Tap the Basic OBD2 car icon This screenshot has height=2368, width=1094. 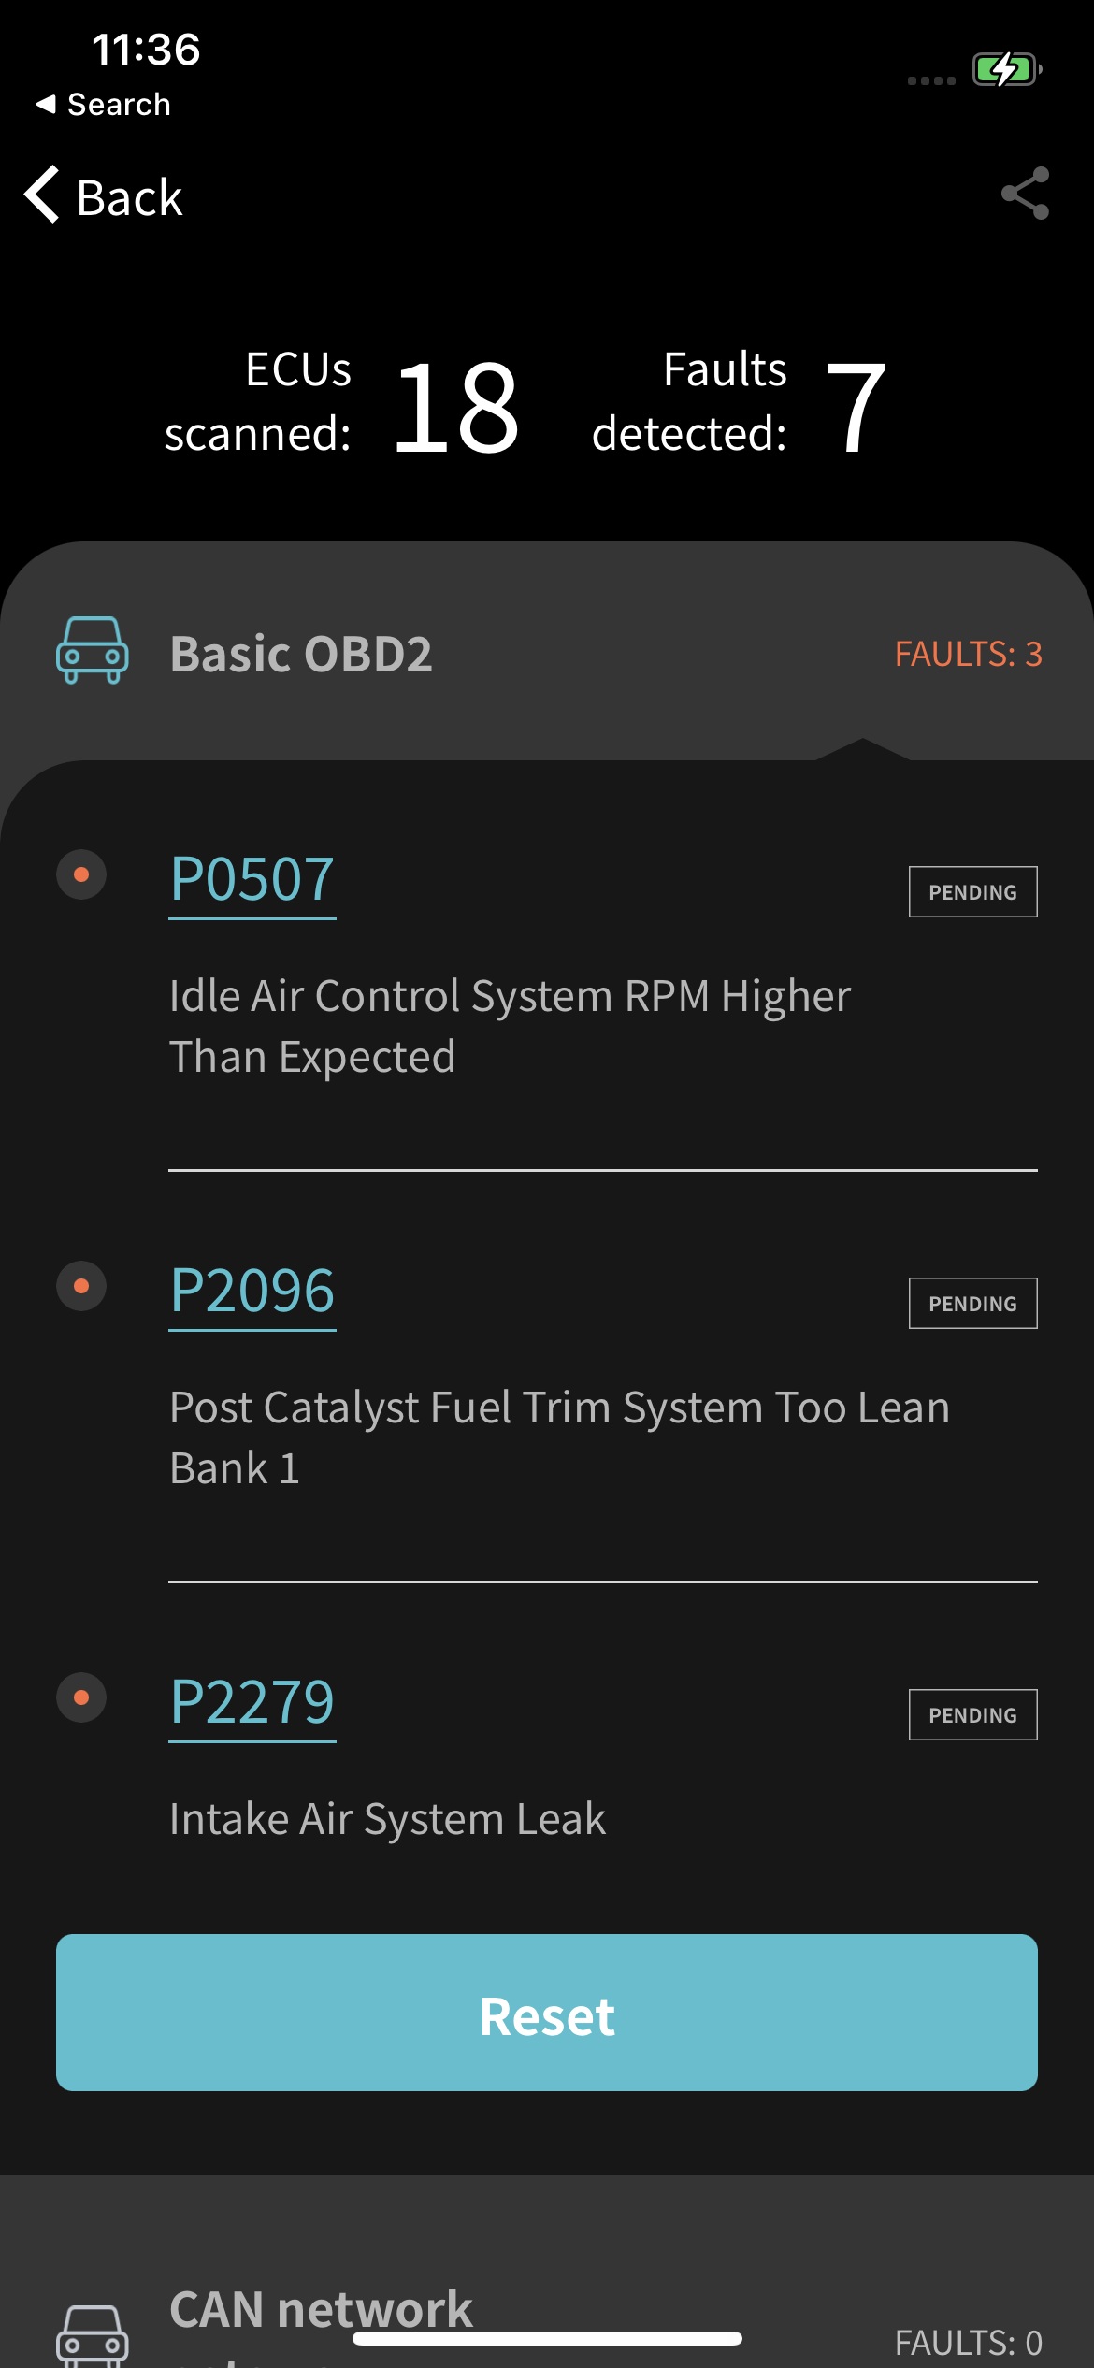point(92,651)
